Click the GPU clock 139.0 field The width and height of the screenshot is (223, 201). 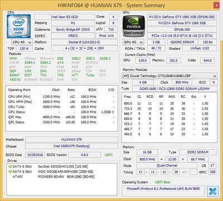[x=142, y=60]
